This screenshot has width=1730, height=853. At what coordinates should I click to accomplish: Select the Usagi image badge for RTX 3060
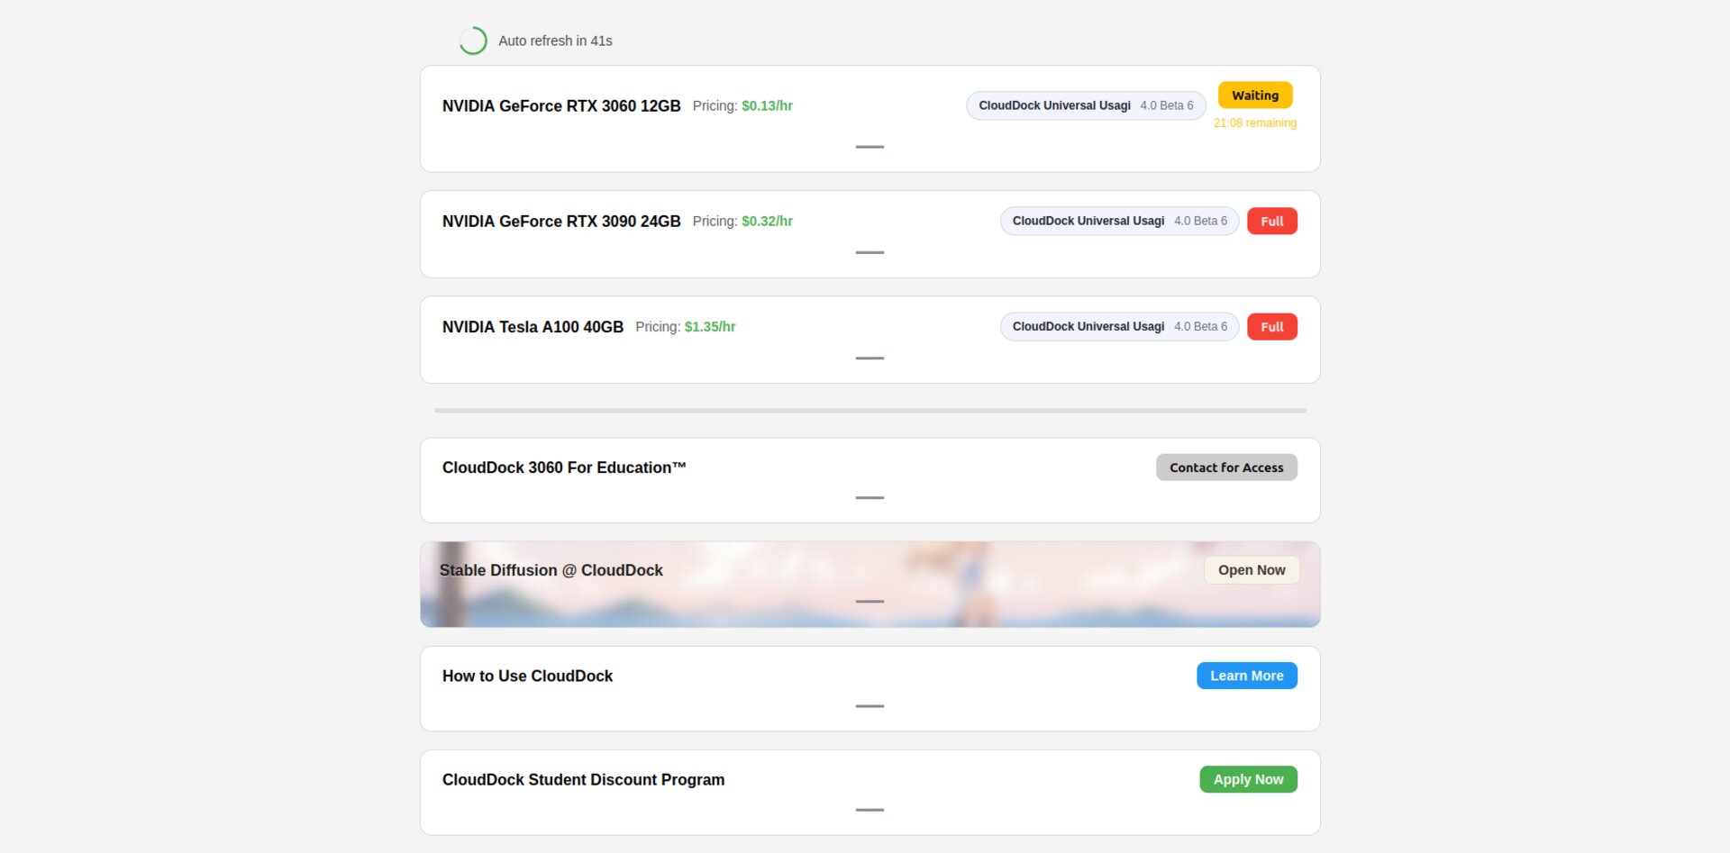(1085, 105)
